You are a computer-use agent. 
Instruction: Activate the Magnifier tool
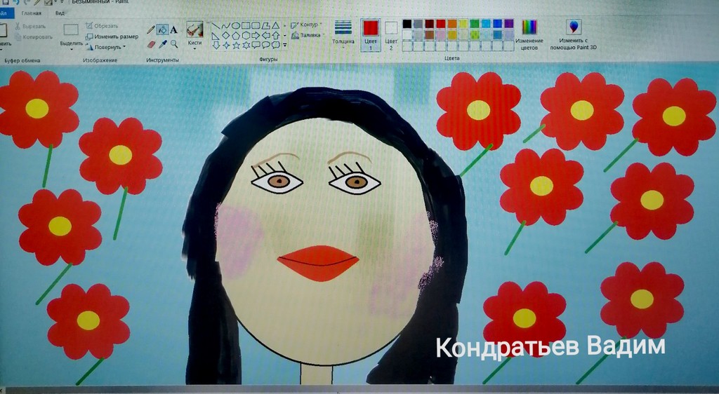pyautogui.click(x=173, y=43)
